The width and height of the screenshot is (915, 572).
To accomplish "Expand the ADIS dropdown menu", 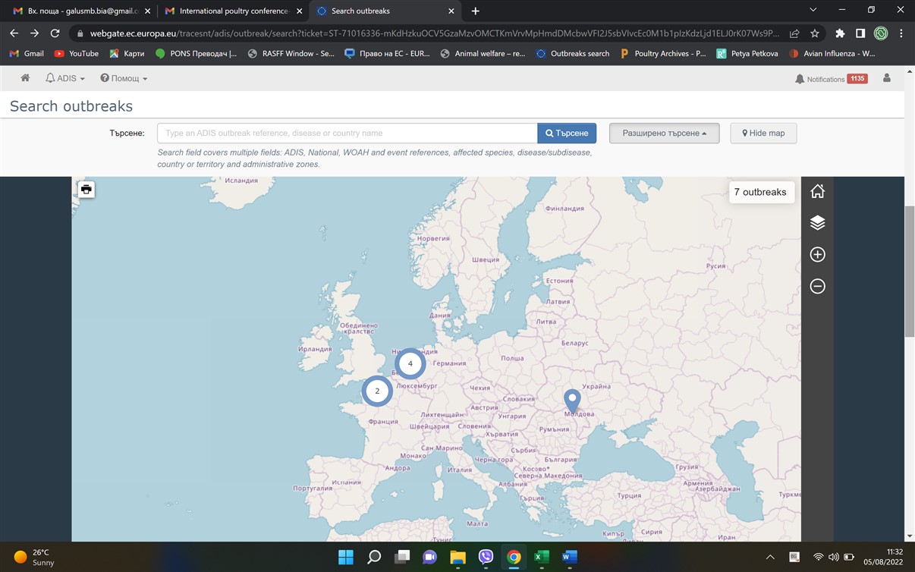I will tap(65, 78).
